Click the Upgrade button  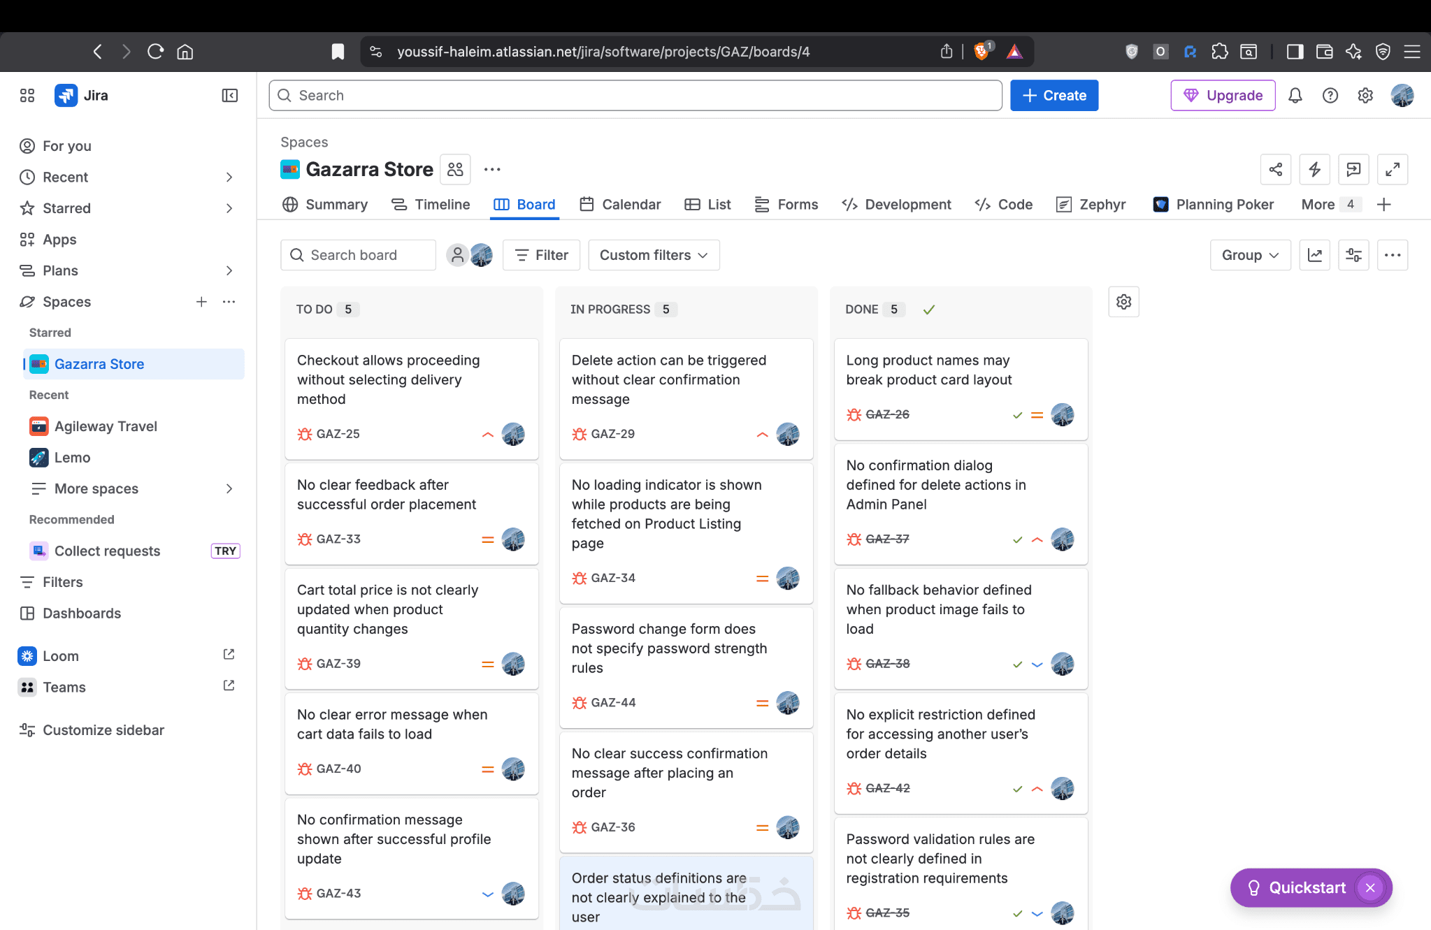coord(1223,96)
